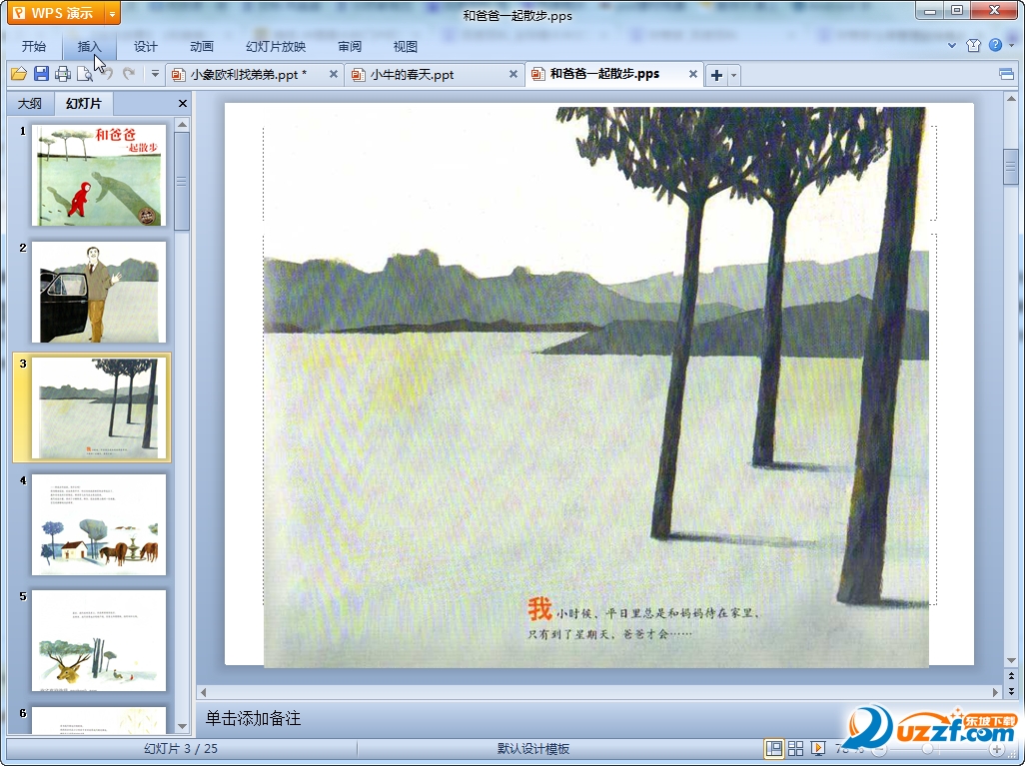Open the 动画 ribbon tab
1025x766 pixels.
click(202, 46)
